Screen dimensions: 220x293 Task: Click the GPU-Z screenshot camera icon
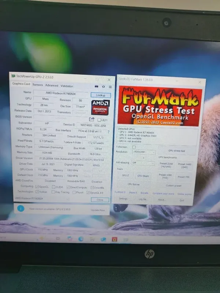(96, 86)
